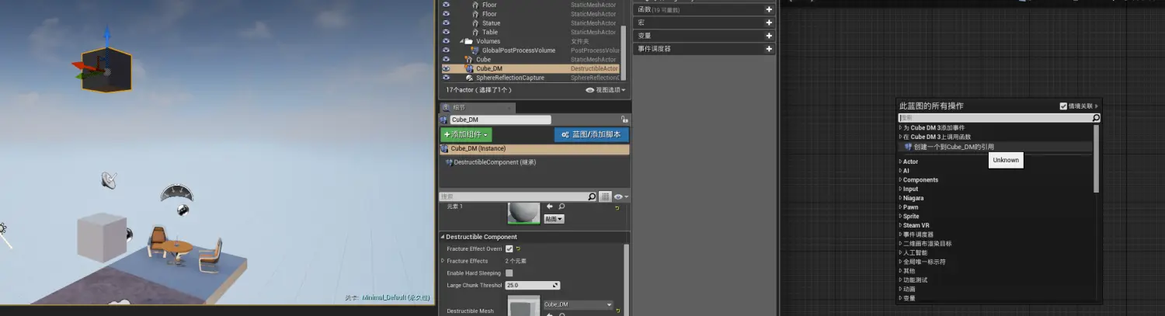This screenshot has width=1165, height=316.
Task: Toggle visibility eye of Cube row
Action: [x=446, y=59]
